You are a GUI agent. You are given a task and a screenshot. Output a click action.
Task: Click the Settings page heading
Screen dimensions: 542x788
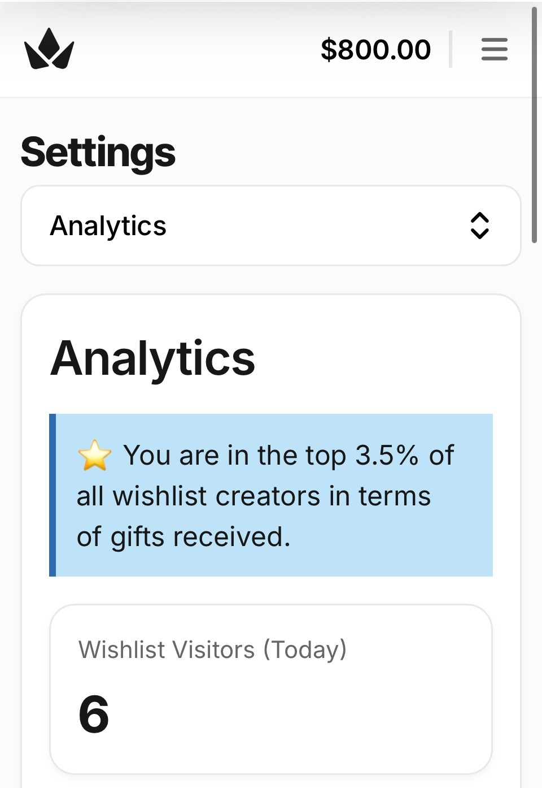coord(98,152)
